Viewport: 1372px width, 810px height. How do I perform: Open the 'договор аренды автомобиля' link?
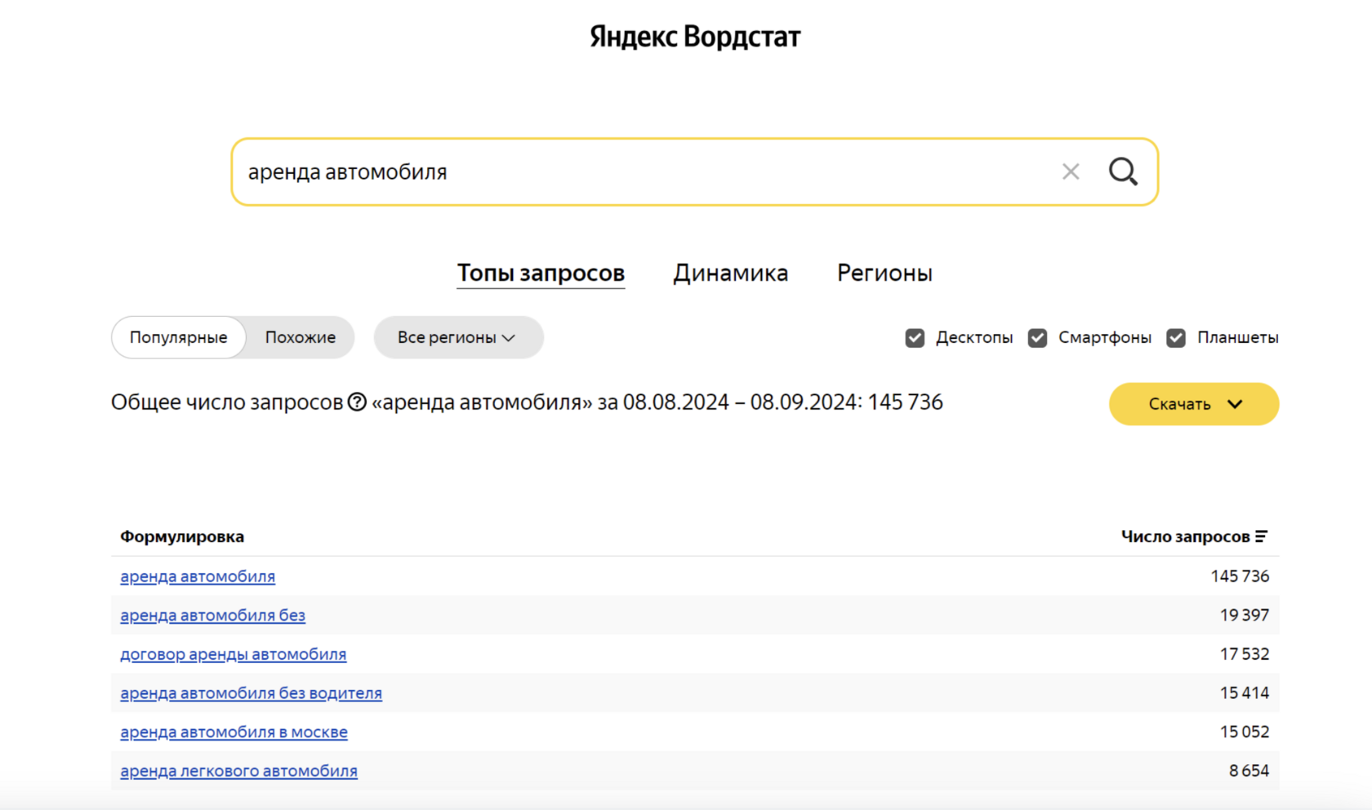pyautogui.click(x=233, y=654)
